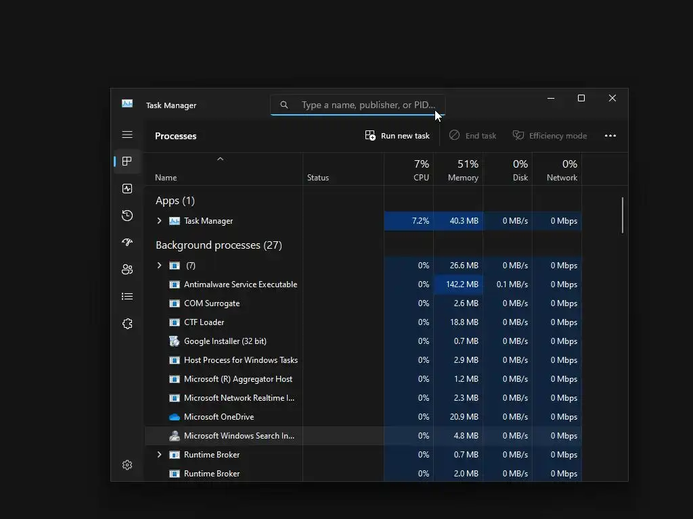Expand the first Runtime Broker row

click(x=160, y=455)
